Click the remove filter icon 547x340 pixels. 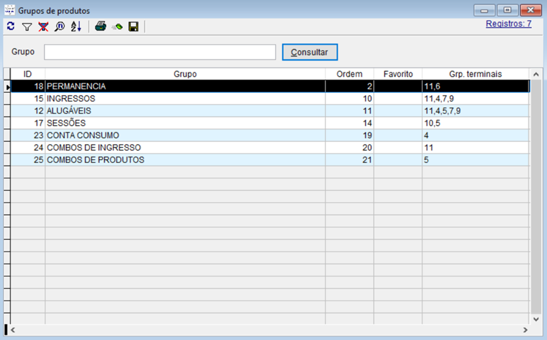(x=43, y=26)
